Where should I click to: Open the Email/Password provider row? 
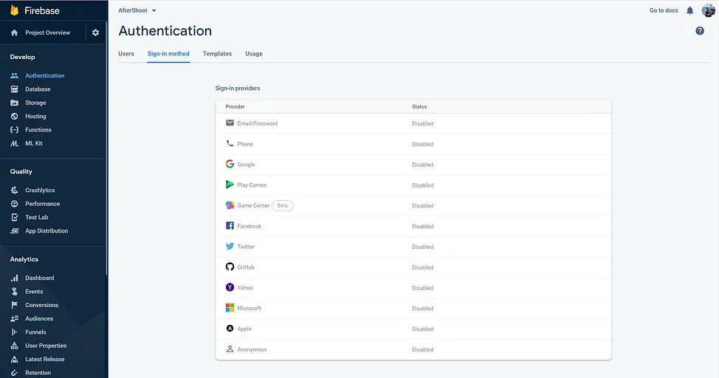pyautogui.click(x=413, y=123)
